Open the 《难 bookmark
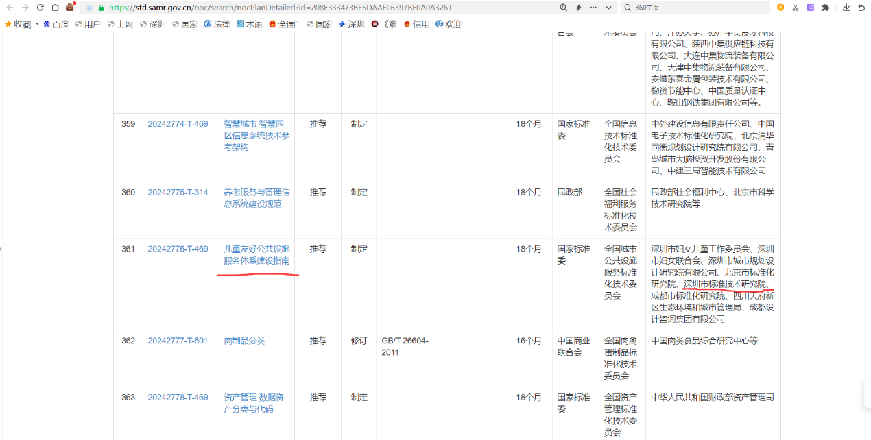The image size is (871, 440). pos(384,24)
